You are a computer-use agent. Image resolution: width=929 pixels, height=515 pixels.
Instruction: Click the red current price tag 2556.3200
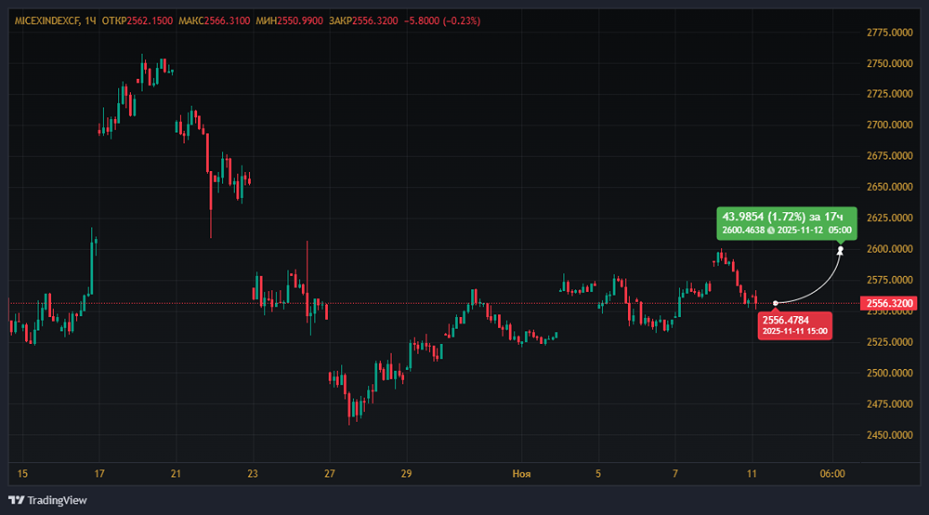tap(890, 303)
